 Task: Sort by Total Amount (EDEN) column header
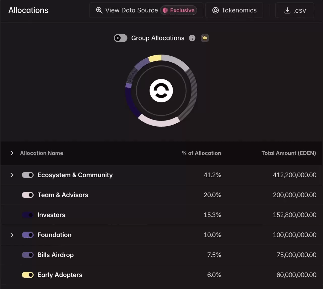289,153
